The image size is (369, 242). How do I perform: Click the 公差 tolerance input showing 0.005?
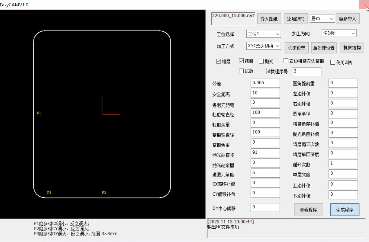265,83
